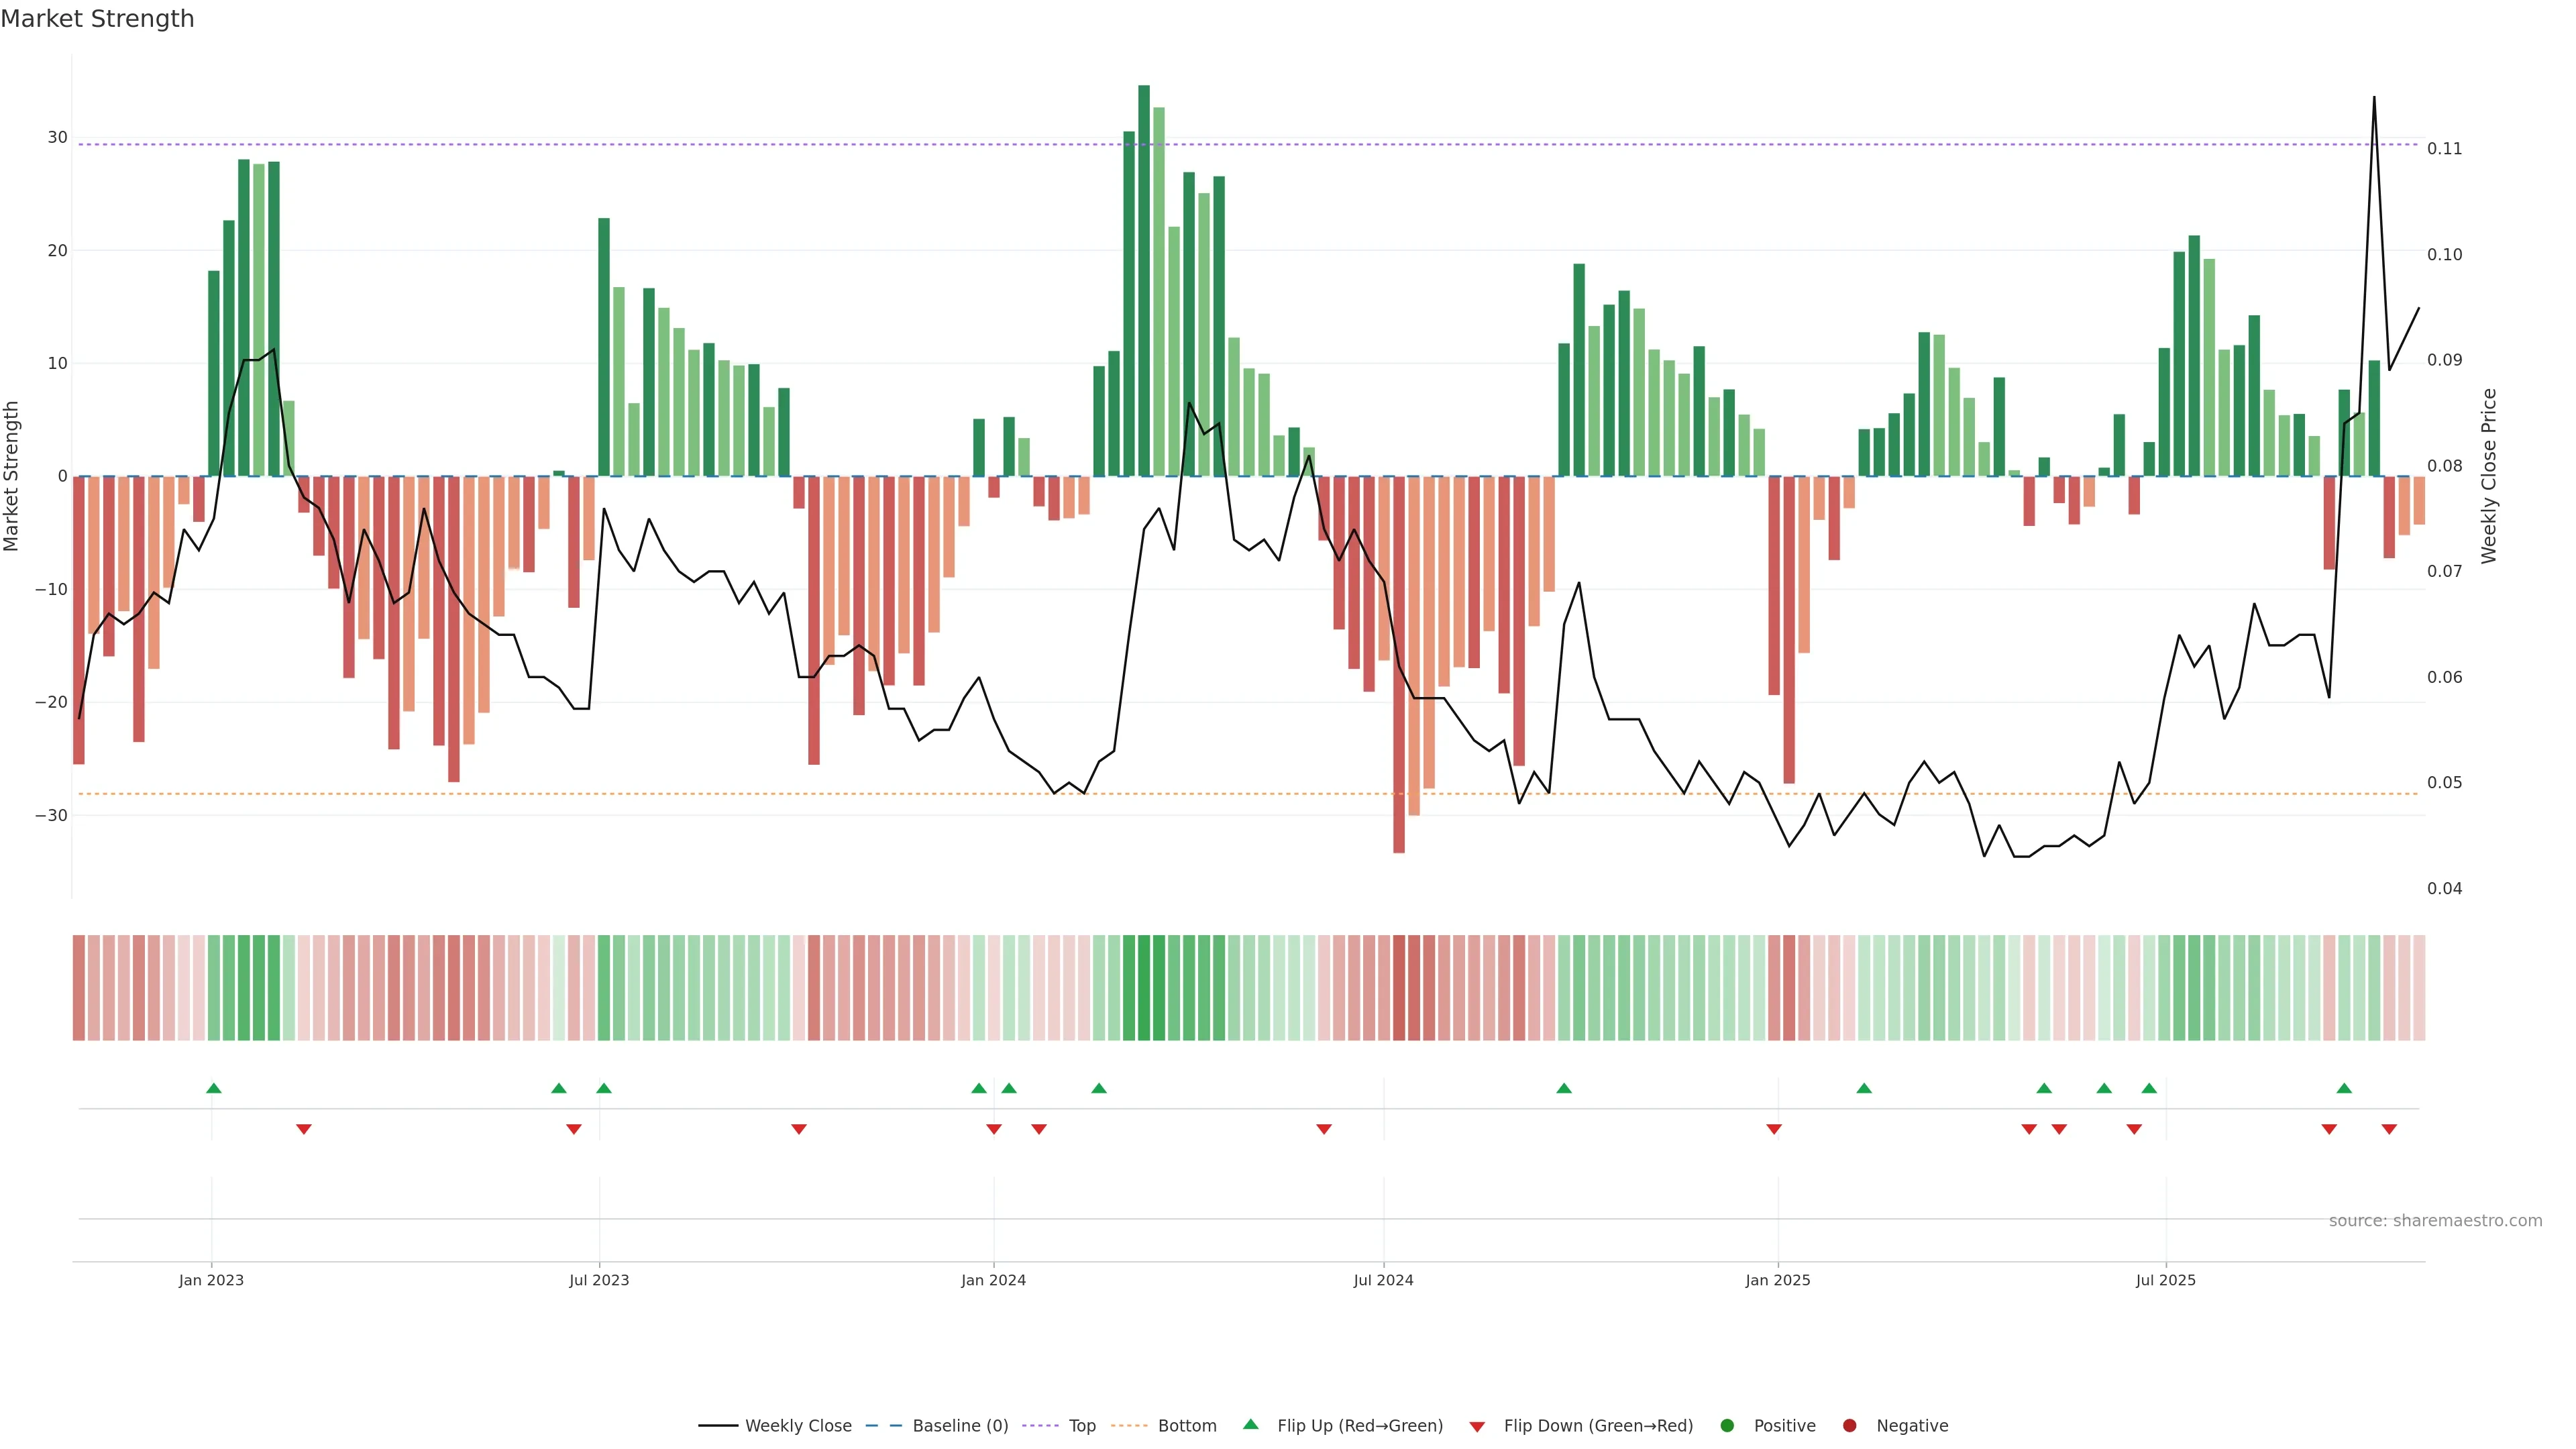Image resolution: width=2576 pixels, height=1449 pixels.
Task: Hide the Top threshold legend item
Action: pyautogui.click(x=1081, y=1425)
